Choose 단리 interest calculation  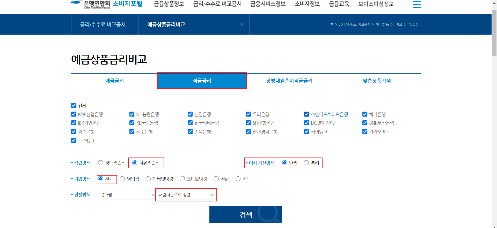(284, 163)
